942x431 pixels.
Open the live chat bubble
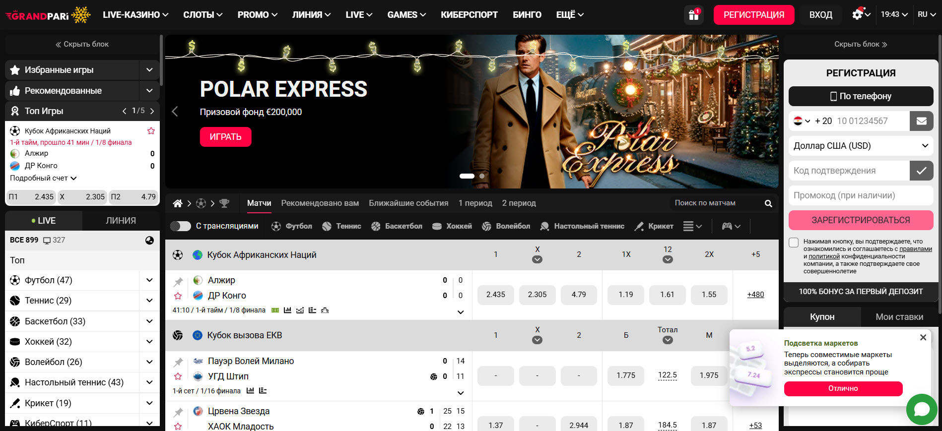pyautogui.click(x=922, y=409)
